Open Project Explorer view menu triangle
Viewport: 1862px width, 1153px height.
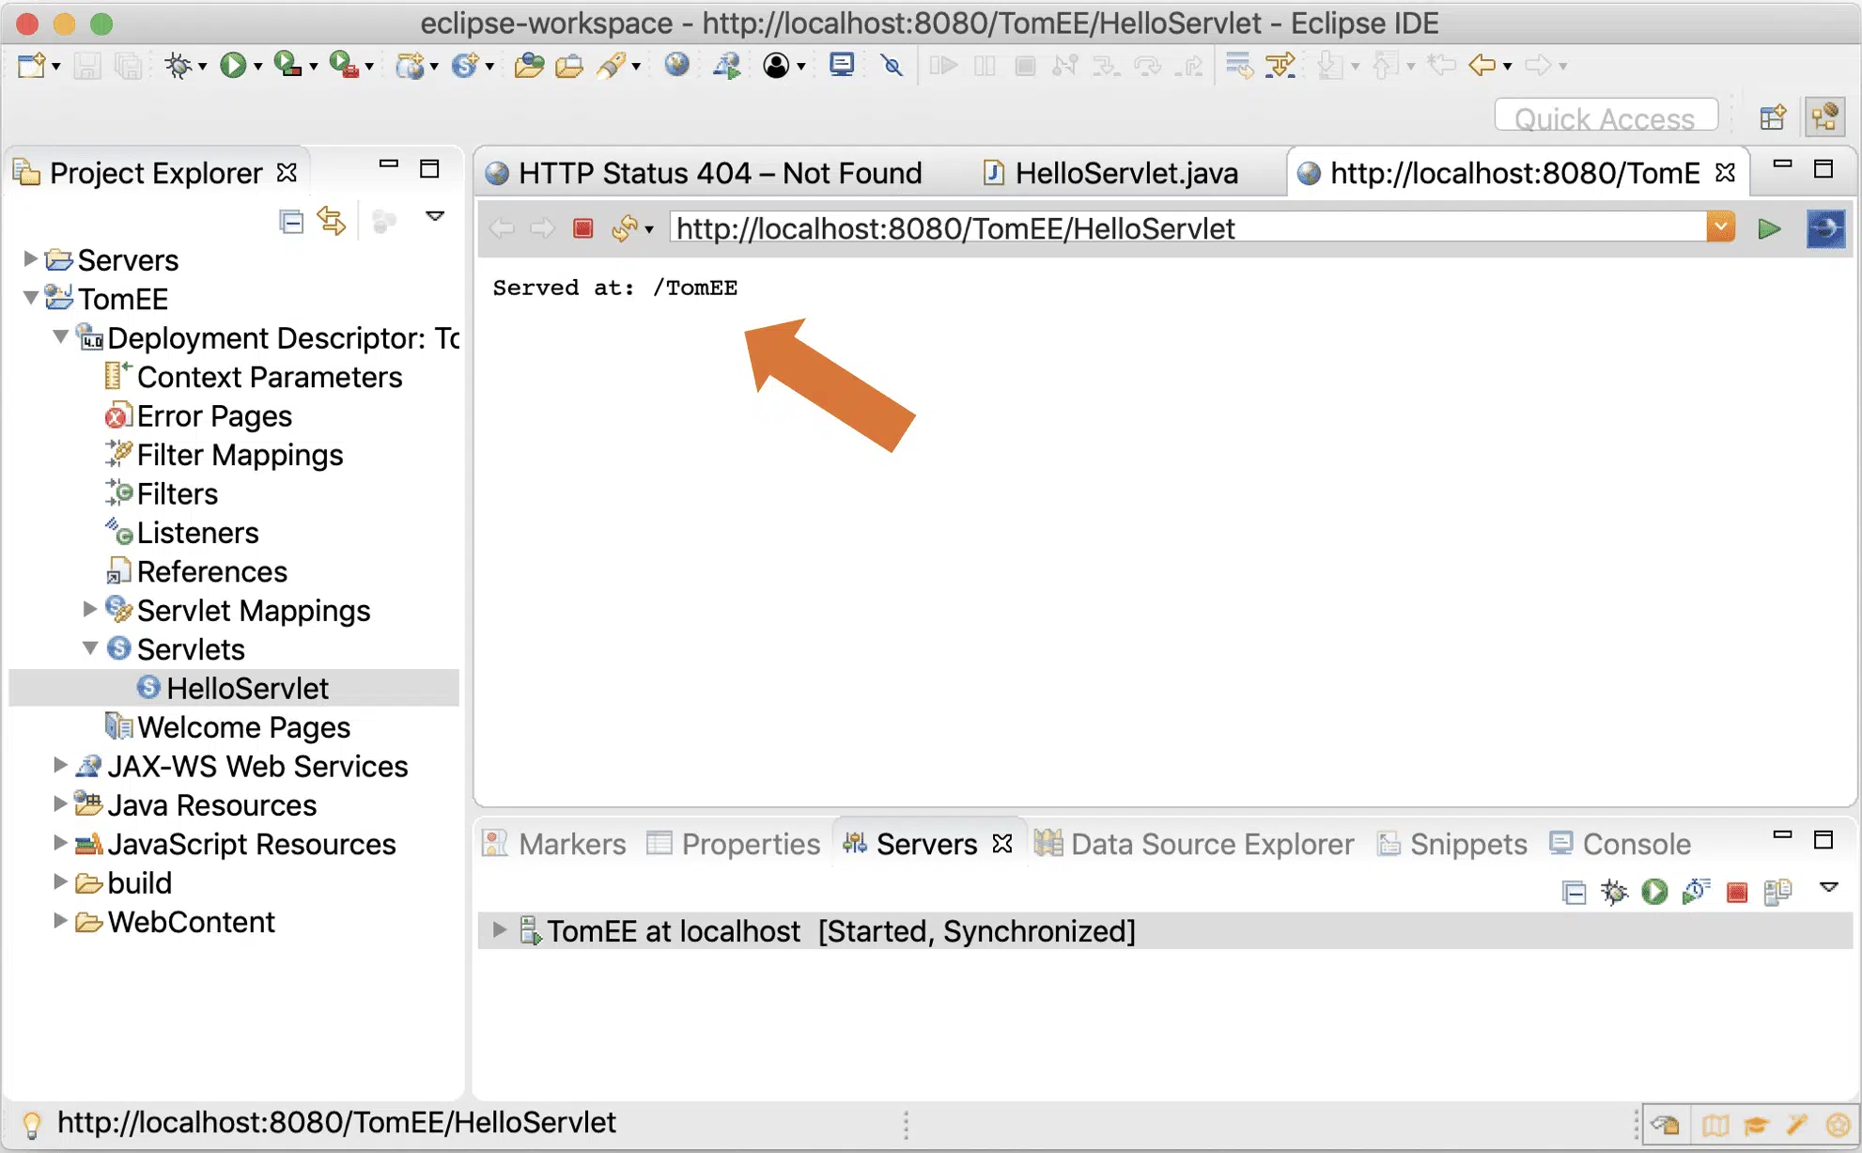pyautogui.click(x=434, y=216)
